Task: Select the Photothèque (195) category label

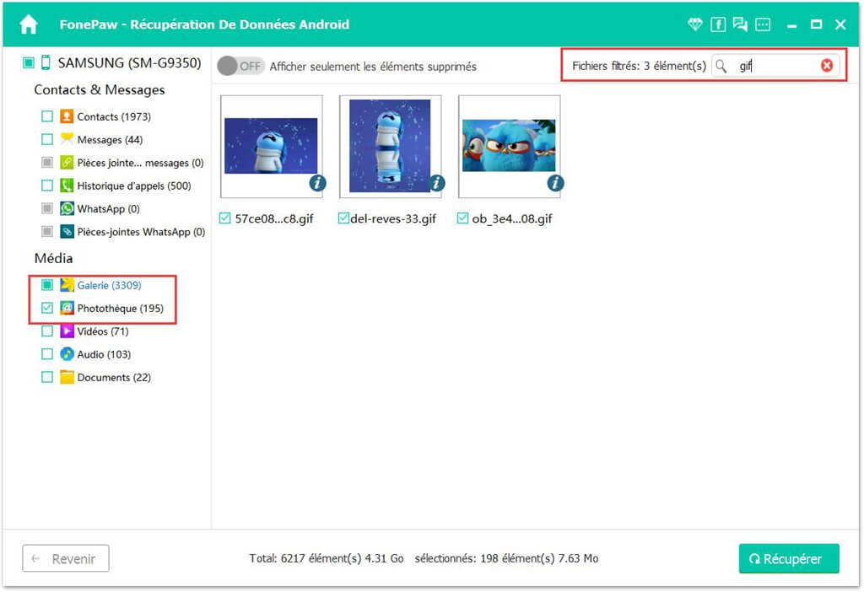Action: click(x=120, y=309)
